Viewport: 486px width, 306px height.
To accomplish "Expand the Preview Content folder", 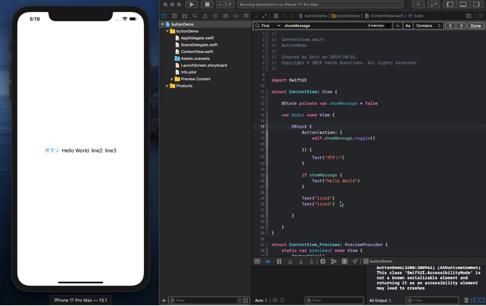I will [172, 79].
